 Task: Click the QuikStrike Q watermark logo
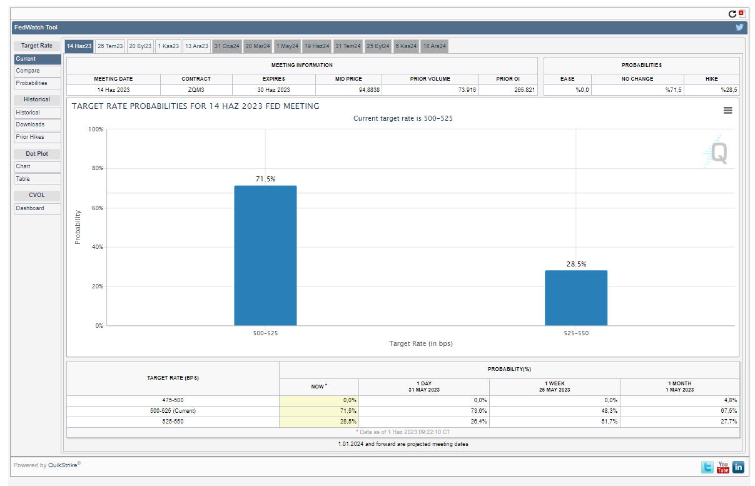click(716, 151)
